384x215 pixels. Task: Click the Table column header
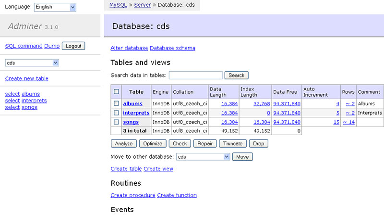click(136, 92)
